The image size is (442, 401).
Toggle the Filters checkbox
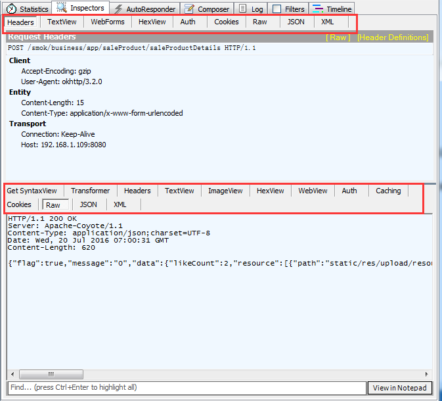coord(276,9)
